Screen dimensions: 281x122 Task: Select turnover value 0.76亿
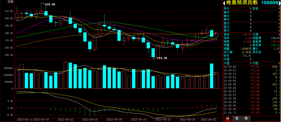(247, 52)
